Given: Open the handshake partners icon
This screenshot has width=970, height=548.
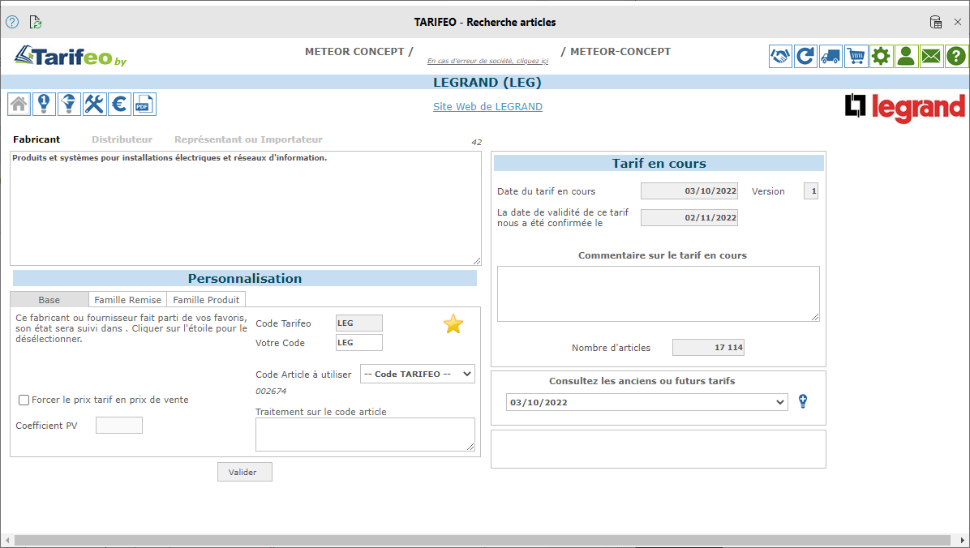Looking at the screenshot, I should (781, 56).
